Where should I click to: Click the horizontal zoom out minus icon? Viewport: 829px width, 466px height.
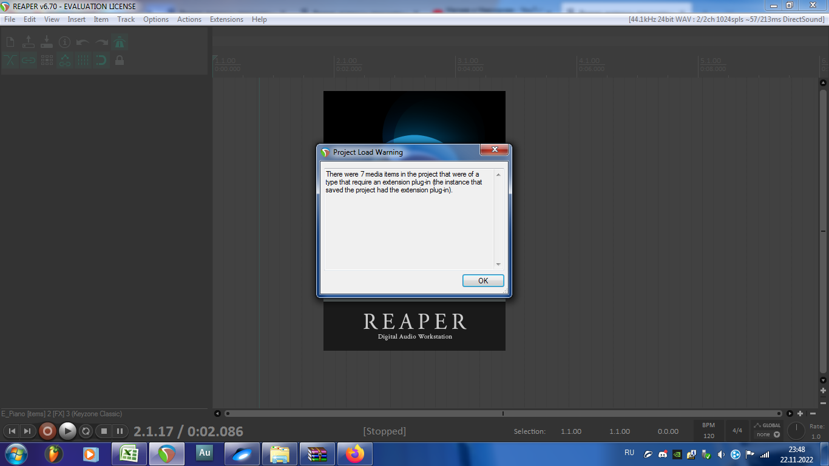pyautogui.click(x=813, y=414)
